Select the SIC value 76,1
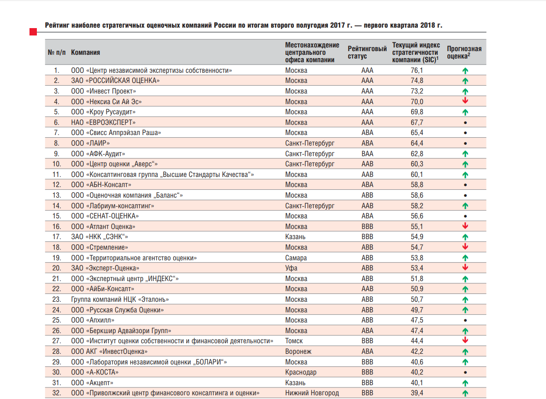Screen dimensions: 546x399 click(417, 70)
